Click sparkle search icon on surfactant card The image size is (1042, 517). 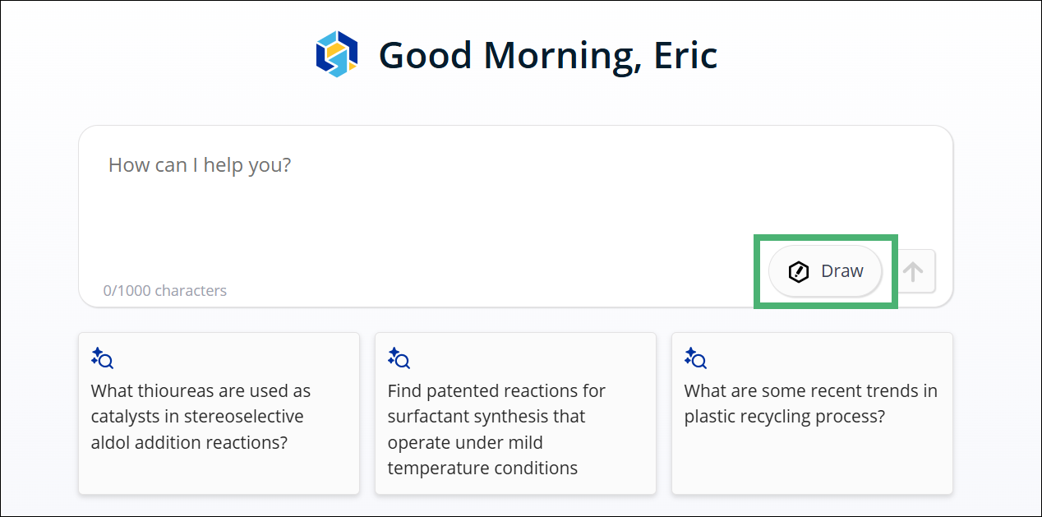pyautogui.click(x=399, y=358)
